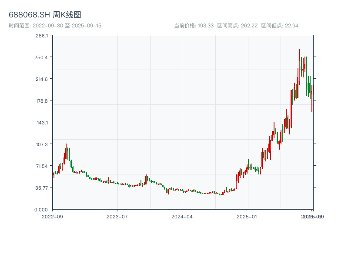The image size is (348, 261).
Task: Click the chart title 688068.SH 周K线图
Action: coord(45,15)
